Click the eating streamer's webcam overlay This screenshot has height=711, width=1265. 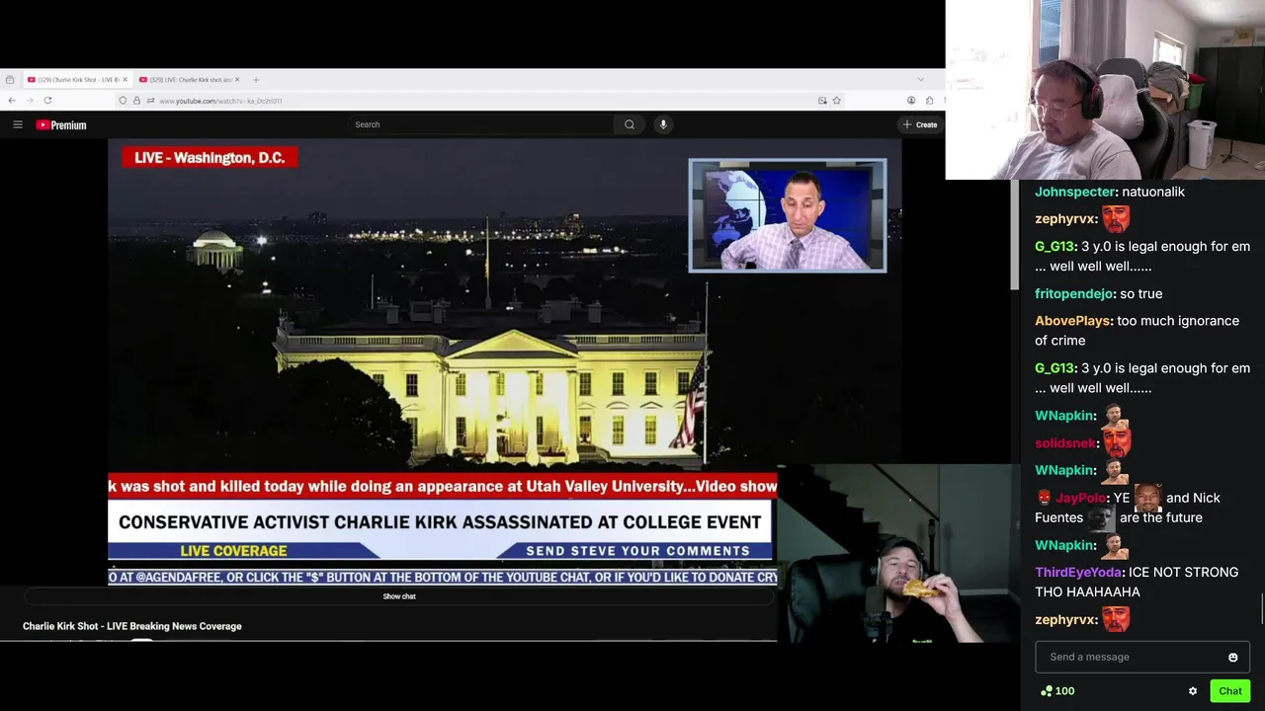[x=898, y=554]
